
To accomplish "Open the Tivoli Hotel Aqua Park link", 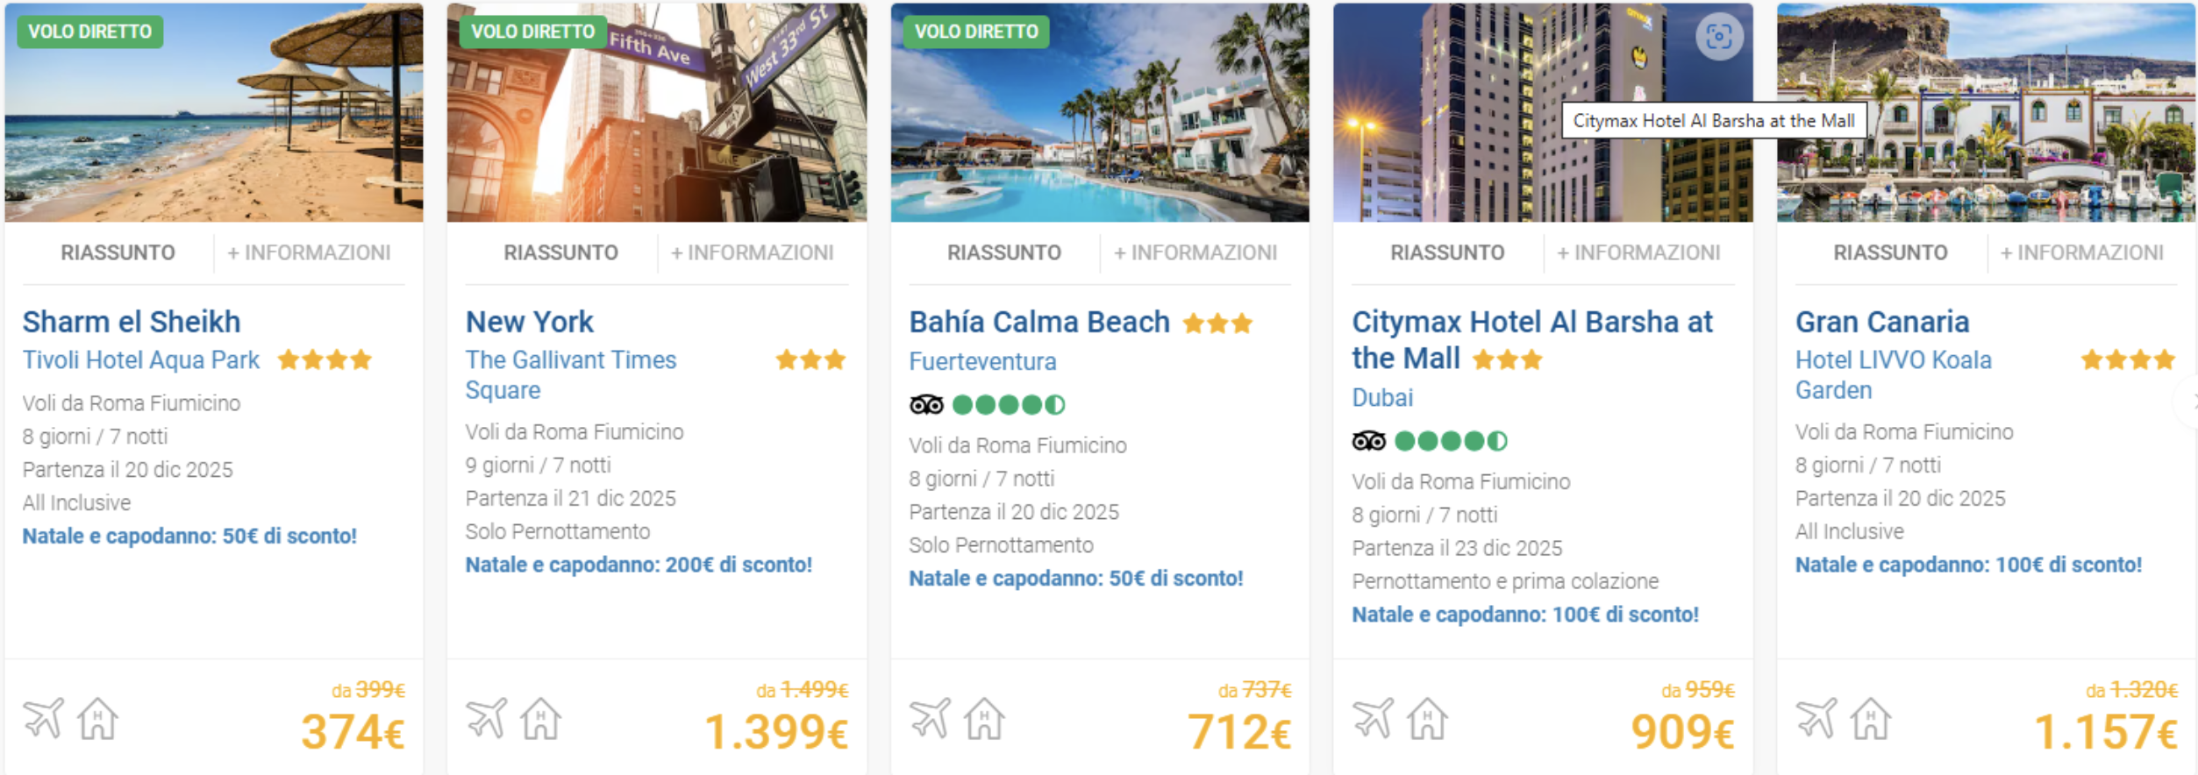I will coord(141,360).
